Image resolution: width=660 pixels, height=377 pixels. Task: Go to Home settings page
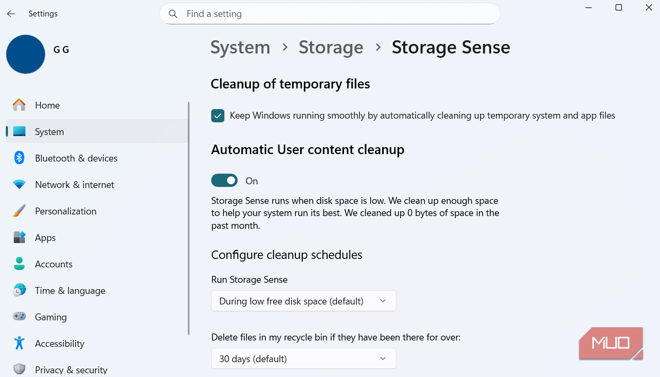(97, 105)
